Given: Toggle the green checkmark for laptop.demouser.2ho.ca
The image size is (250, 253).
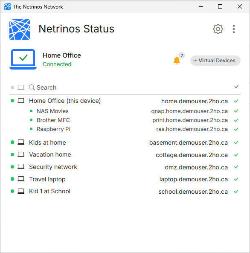Looking at the screenshot, I should coord(236,179).
